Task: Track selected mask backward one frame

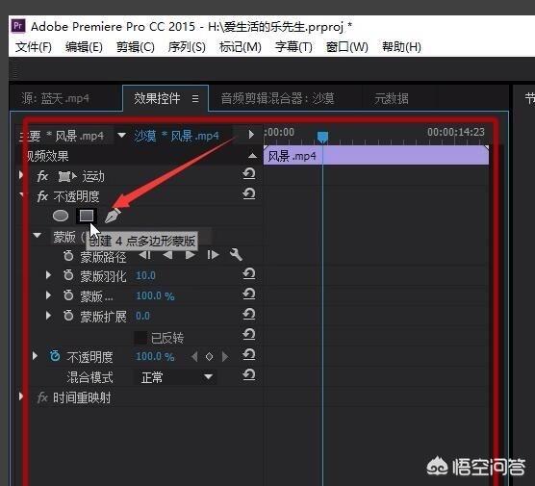Action: coord(145,255)
